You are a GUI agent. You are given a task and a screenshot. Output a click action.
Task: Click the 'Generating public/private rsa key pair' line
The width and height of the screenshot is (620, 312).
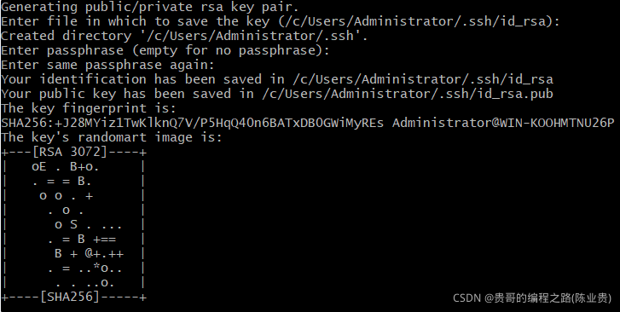tap(150, 7)
